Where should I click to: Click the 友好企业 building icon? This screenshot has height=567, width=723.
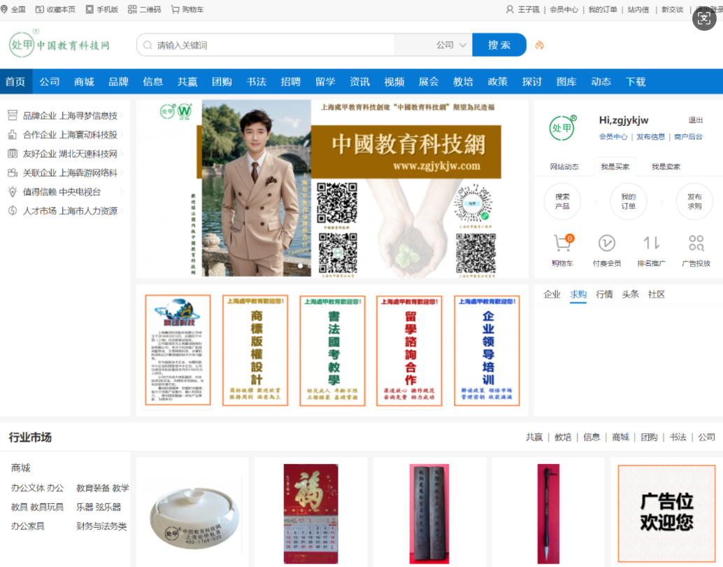tap(13, 154)
